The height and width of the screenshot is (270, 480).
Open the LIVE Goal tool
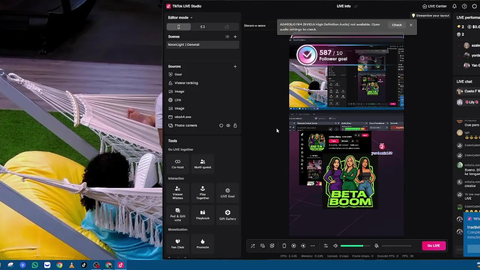[228, 193]
